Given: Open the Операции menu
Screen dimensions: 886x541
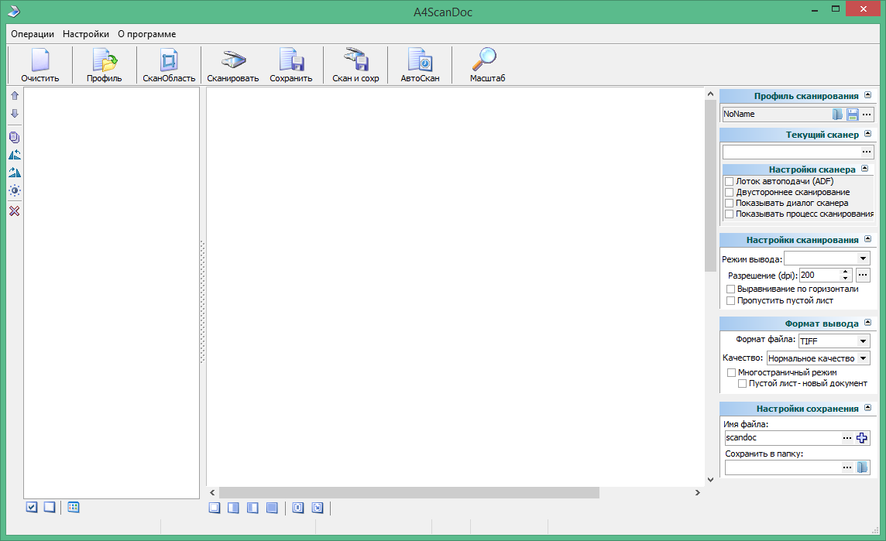Looking at the screenshot, I should [x=33, y=34].
